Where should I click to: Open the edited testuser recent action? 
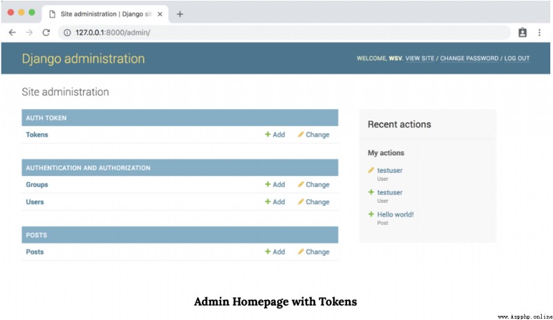click(x=390, y=170)
